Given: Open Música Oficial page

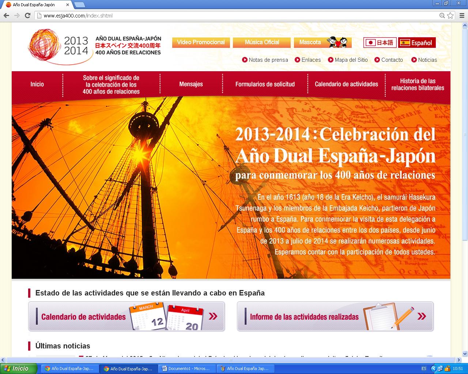Looking at the screenshot, I should tap(262, 42).
